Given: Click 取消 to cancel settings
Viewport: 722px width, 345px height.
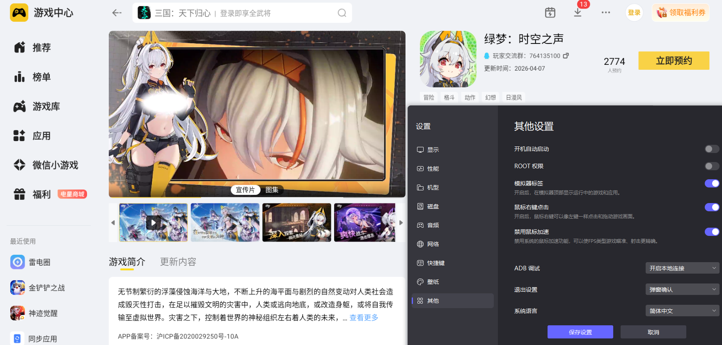Looking at the screenshot, I should pos(653,332).
